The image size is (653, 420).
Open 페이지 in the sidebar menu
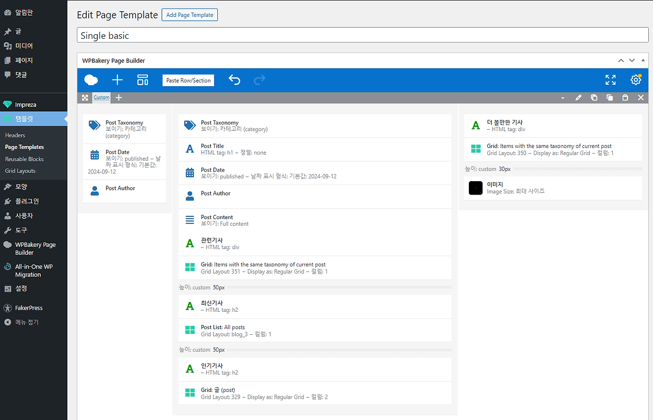[34, 60]
